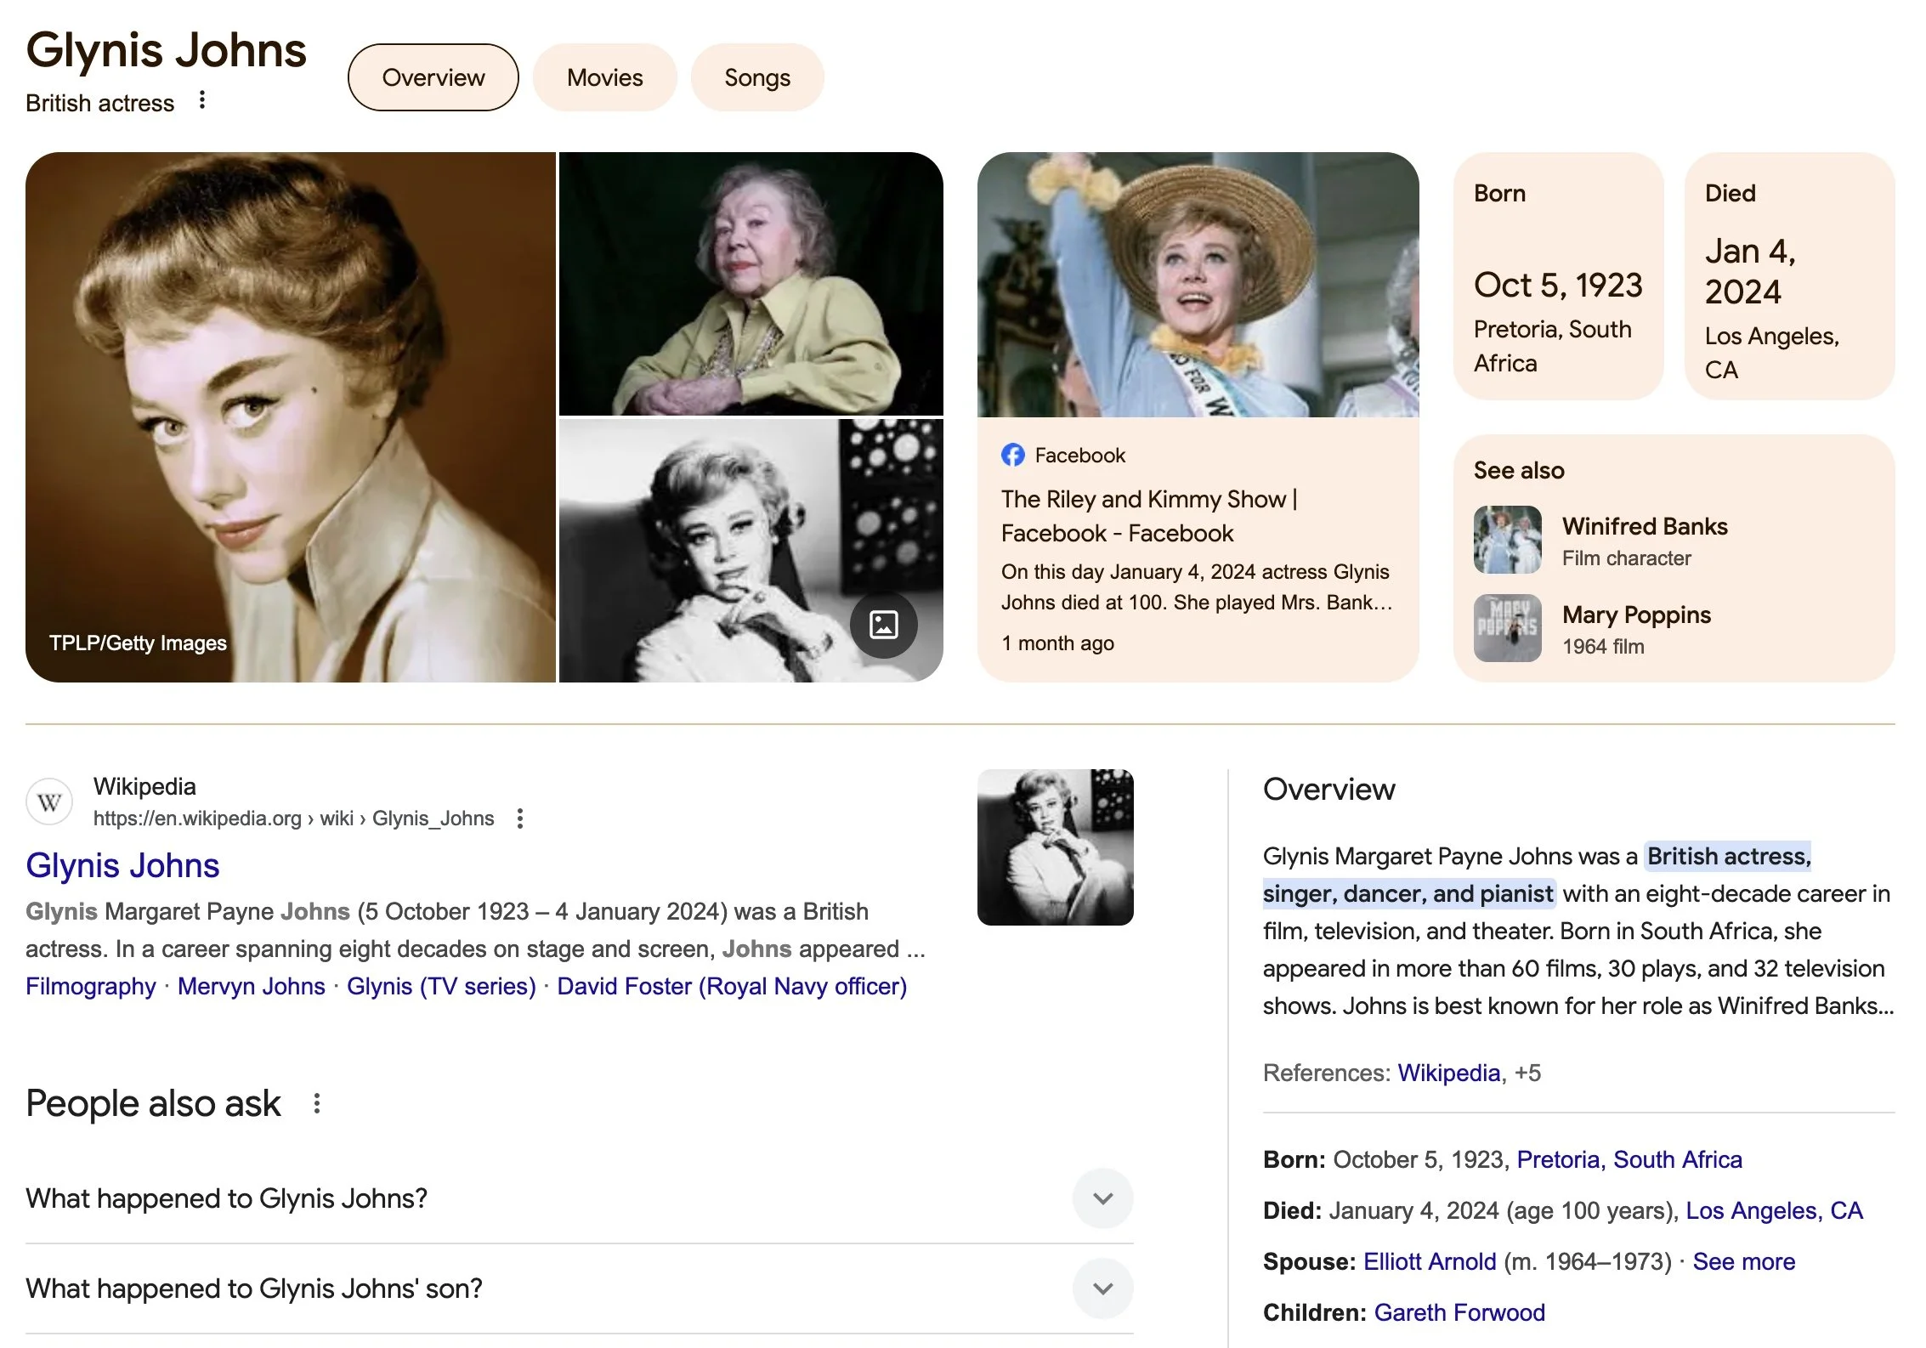Open the Mervyn Johns link

[x=251, y=986]
